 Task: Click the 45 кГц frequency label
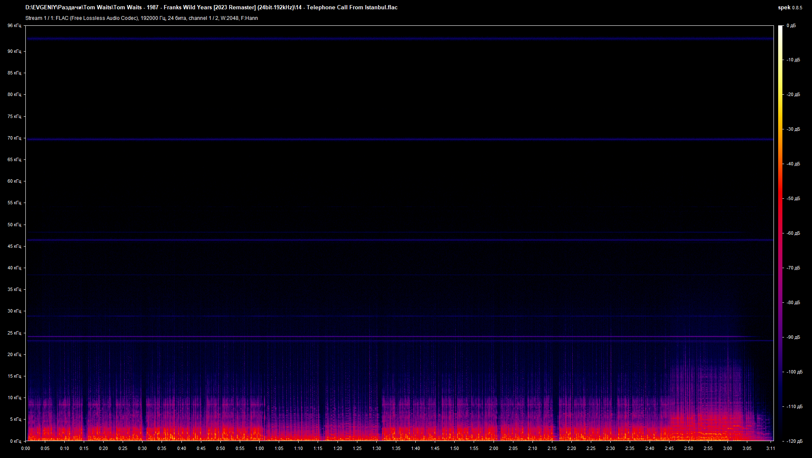click(x=14, y=246)
